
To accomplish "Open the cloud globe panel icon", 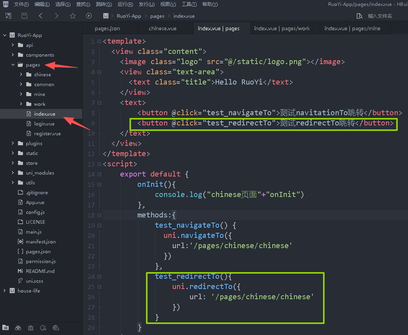I will pyautogui.click(x=55, y=328).
